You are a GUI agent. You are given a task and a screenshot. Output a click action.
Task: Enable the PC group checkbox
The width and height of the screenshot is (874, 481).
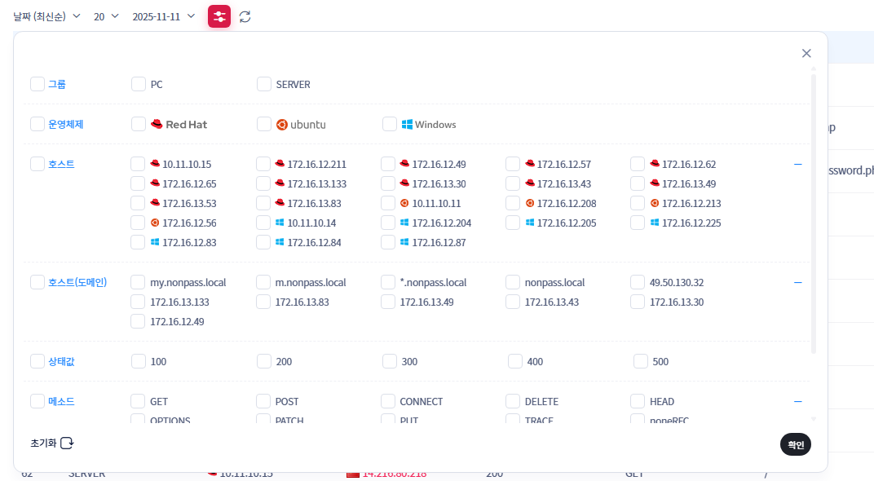(x=139, y=84)
